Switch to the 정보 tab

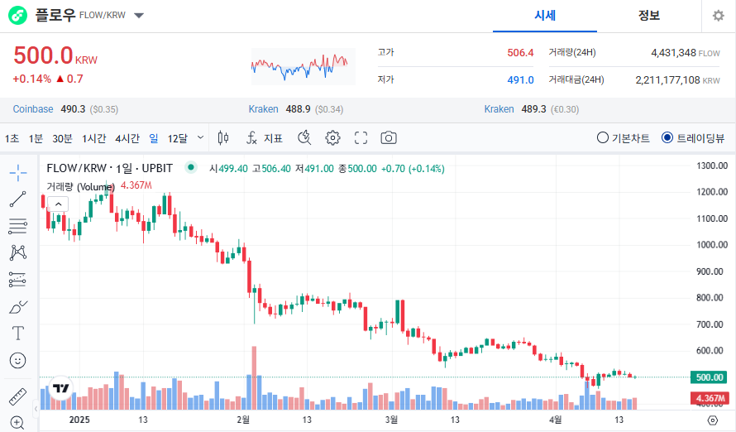[x=649, y=16]
